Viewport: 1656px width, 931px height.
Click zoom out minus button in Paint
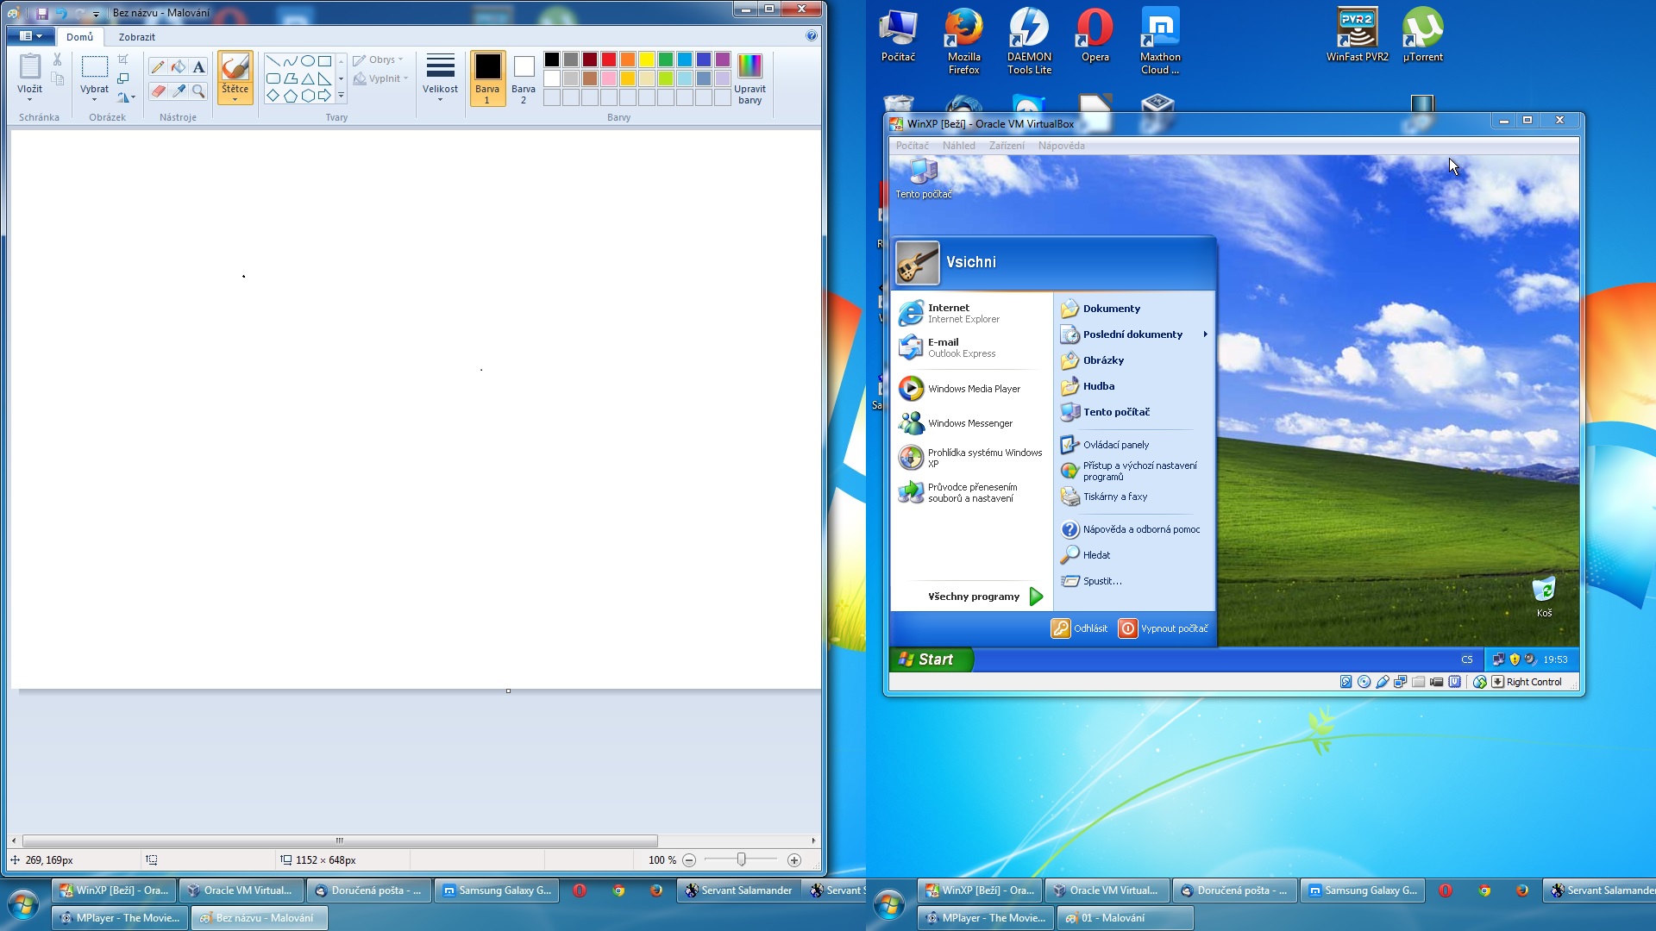(x=689, y=860)
